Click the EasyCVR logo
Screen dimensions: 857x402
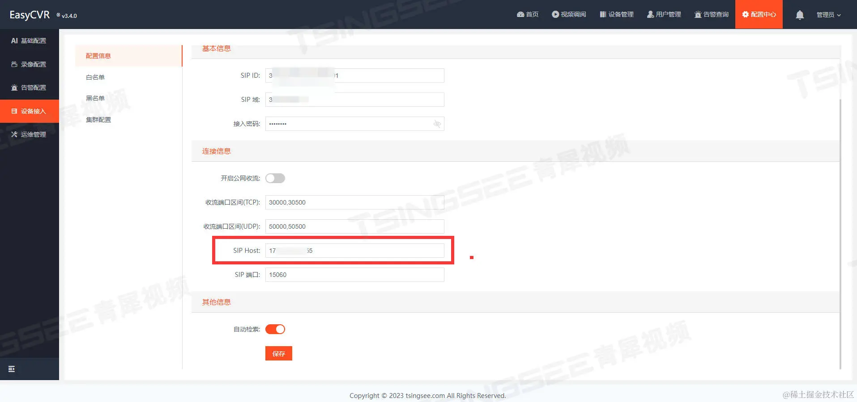(x=30, y=15)
